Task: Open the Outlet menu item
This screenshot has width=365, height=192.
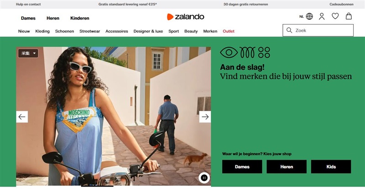Action: [229, 31]
